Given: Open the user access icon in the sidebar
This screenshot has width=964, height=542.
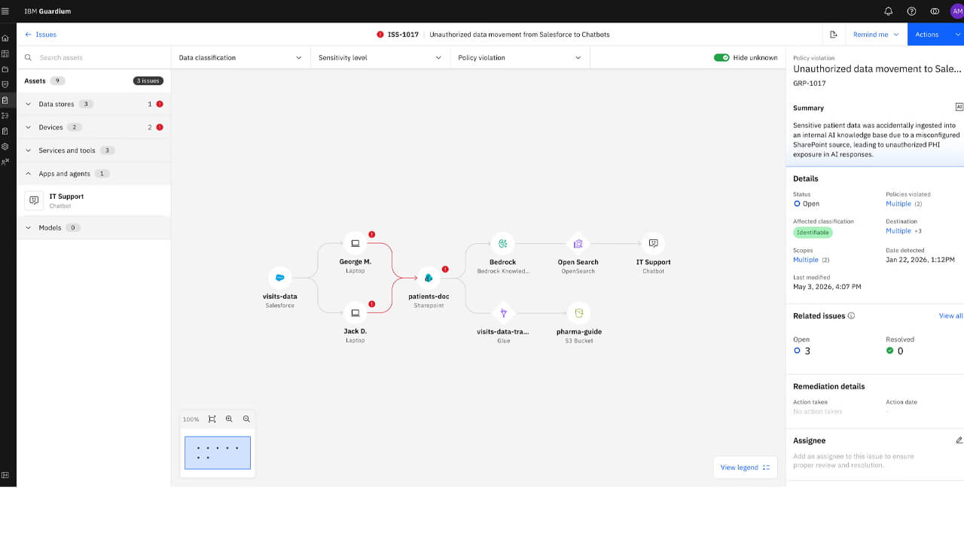Looking at the screenshot, I should [x=5, y=162].
